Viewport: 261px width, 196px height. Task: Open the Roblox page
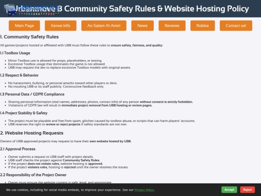pos(203,26)
